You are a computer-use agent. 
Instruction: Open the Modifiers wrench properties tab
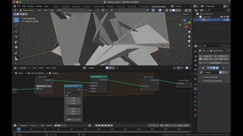pos(196,89)
